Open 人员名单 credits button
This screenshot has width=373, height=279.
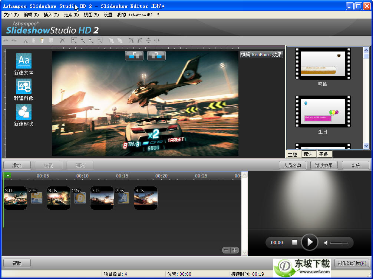[293, 165]
